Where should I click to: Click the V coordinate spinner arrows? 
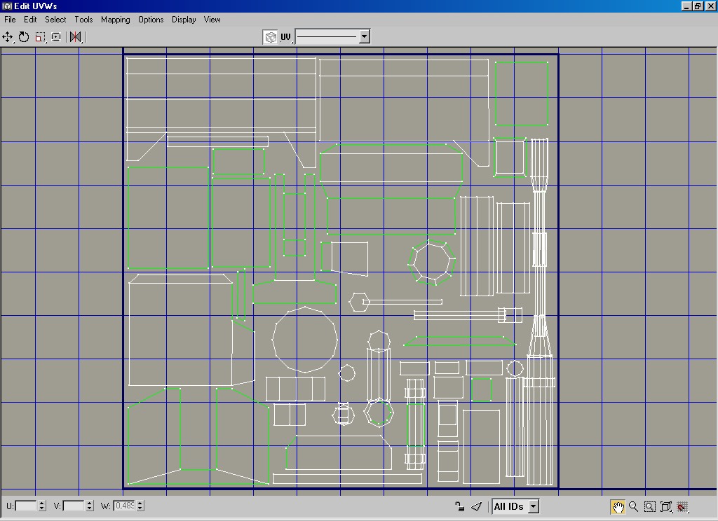click(90, 506)
